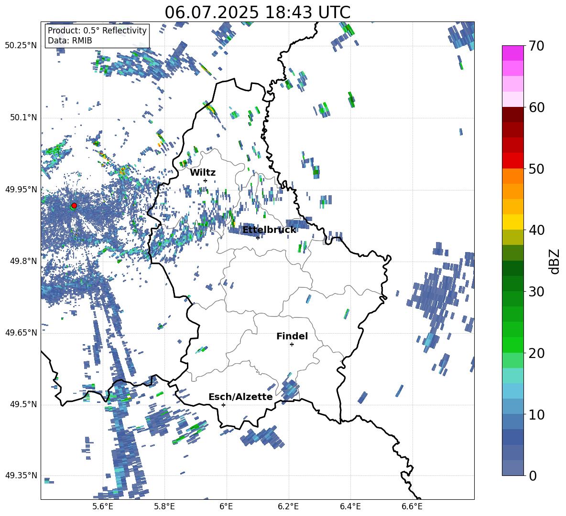Click the 49.35°N latitude label
This screenshot has height=516, width=566.
21,475
